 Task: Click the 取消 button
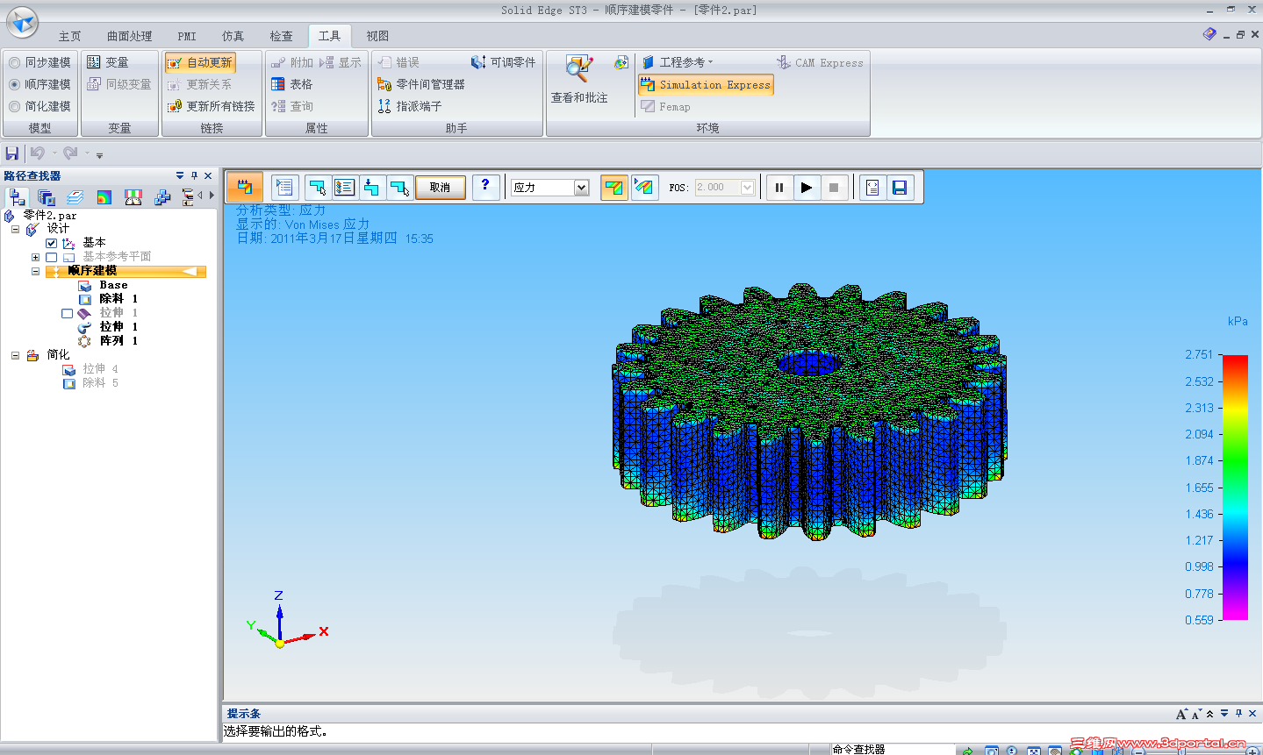pos(440,187)
